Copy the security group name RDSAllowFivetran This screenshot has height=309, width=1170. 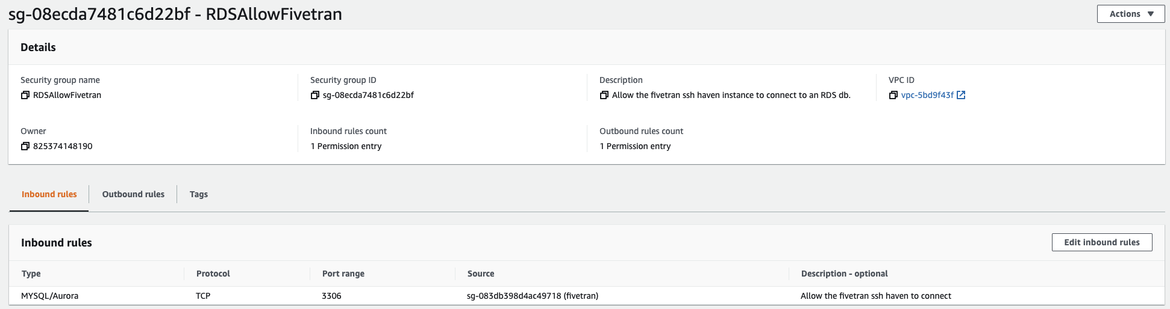pyautogui.click(x=25, y=95)
